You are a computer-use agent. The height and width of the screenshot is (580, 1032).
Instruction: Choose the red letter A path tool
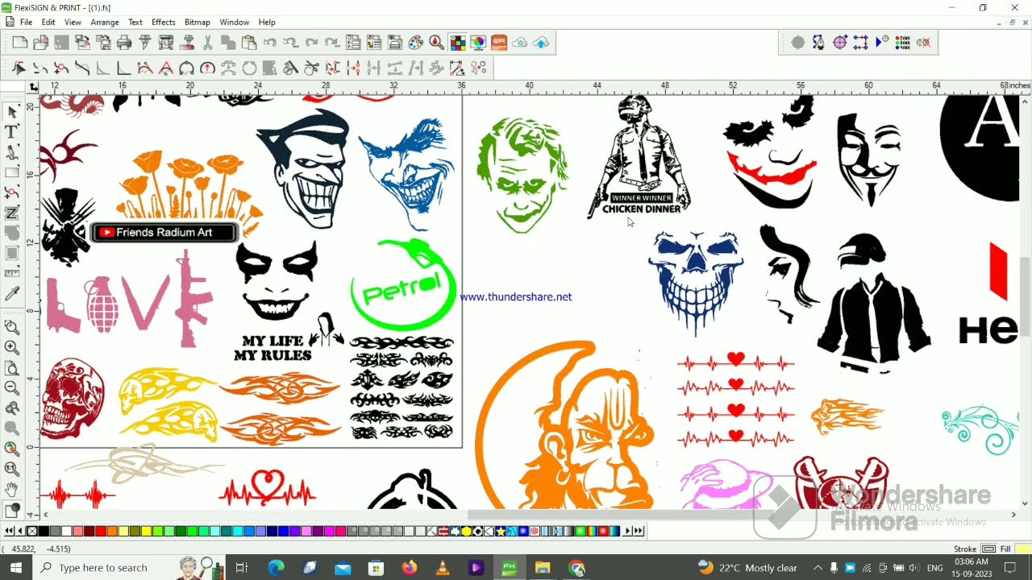166,68
